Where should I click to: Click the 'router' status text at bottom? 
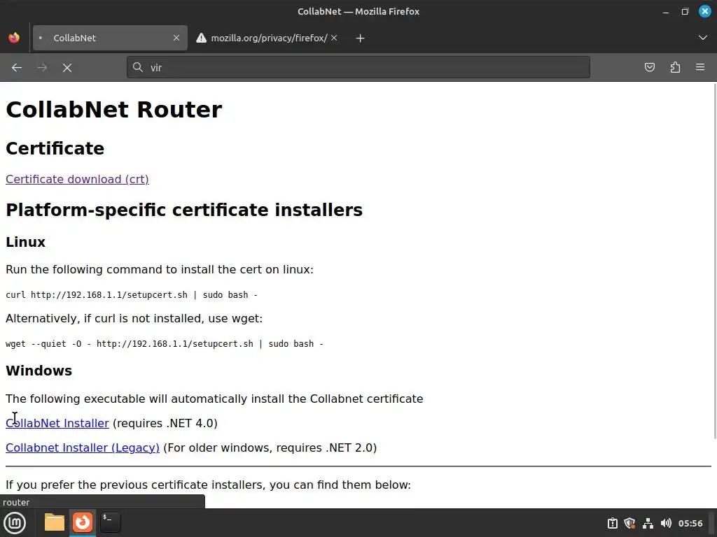[x=16, y=502]
